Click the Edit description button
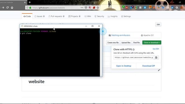The height and width of the screenshot is (104, 185). point(158,25)
